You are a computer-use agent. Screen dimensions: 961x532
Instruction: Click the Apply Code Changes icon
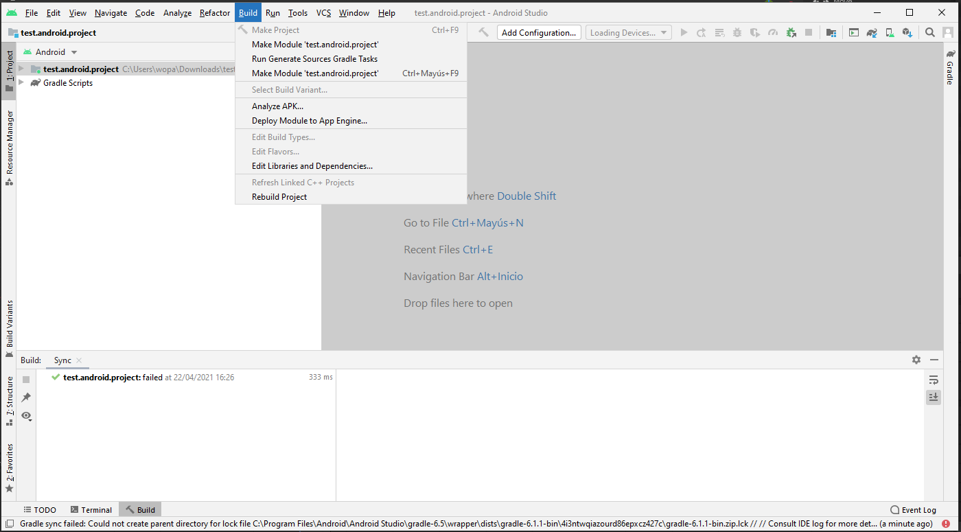click(x=719, y=32)
